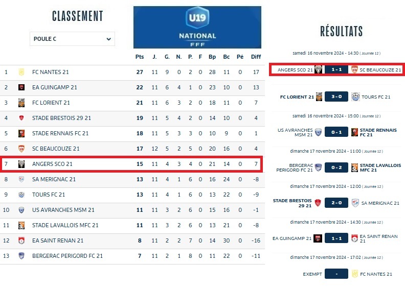
Task: Click the EA Guingamp 21 crest in standings
Action: pyautogui.click(x=21, y=87)
